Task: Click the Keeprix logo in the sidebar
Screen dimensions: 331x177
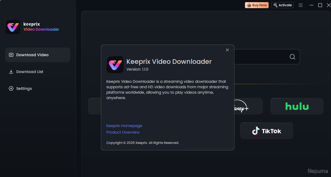Action: coord(13,27)
